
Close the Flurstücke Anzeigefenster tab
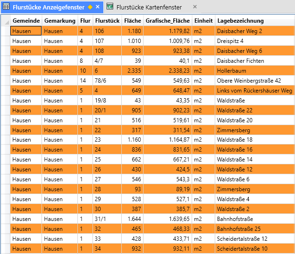98,7
